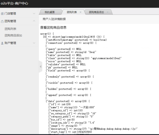Select the 团购列表 tab
This screenshot has width=159, height=135.
coord(72,12)
